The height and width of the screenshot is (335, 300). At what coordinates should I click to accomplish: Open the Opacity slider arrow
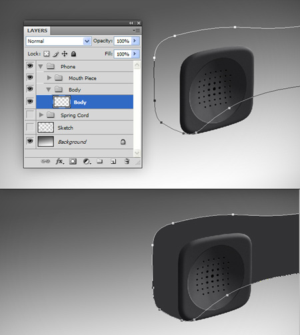click(x=135, y=41)
